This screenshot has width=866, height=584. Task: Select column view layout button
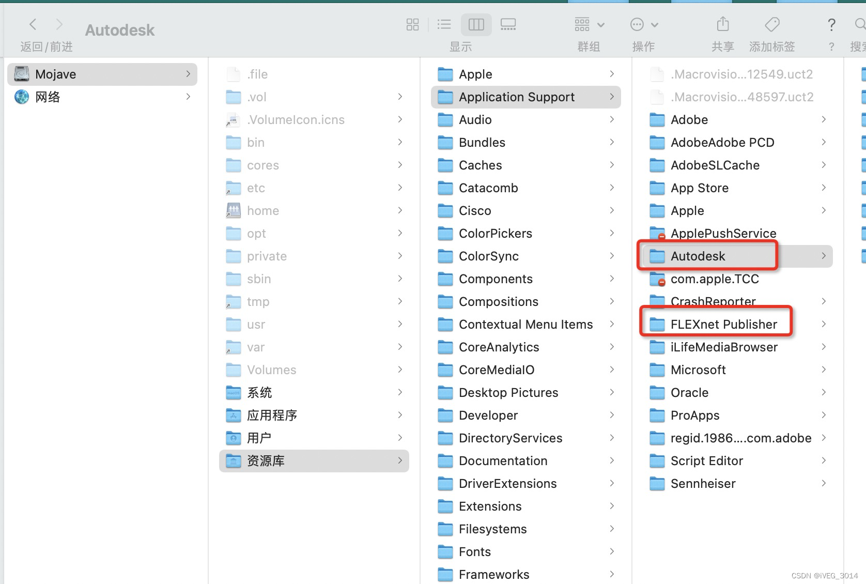coord(476,24)
